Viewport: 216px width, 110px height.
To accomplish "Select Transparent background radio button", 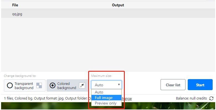I will pos(10,85).
